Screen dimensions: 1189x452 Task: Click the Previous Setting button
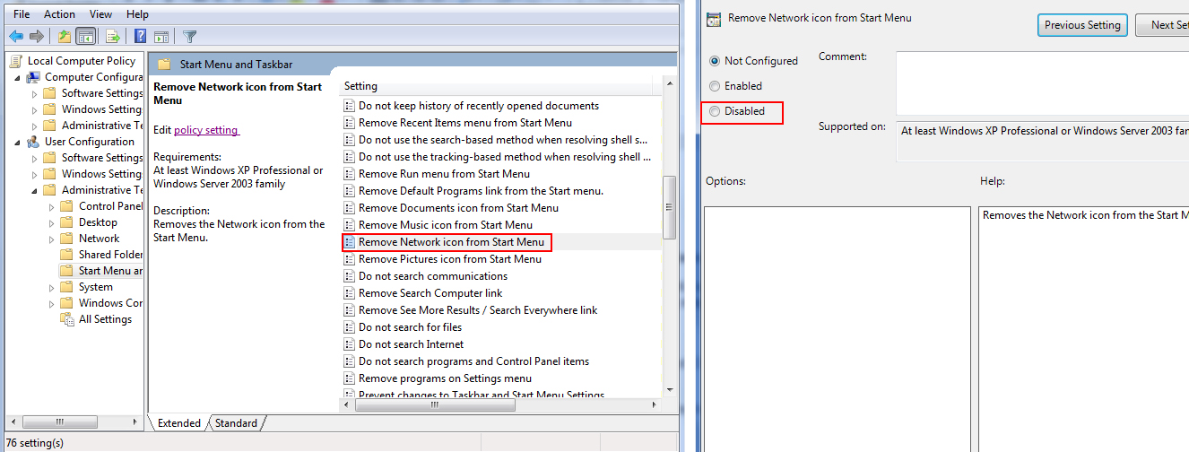pyautogui.click(x=1082, y=25)
